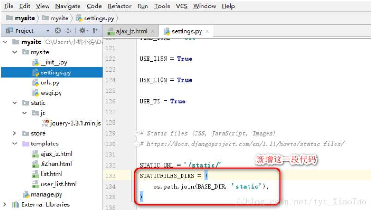Open the Refactor menu
Viewport: 371px width, 210px height.
coord(119,6)
